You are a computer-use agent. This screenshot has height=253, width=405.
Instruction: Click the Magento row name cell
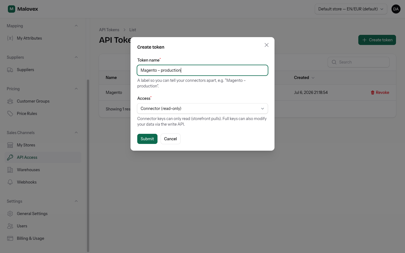click(114, 92)
